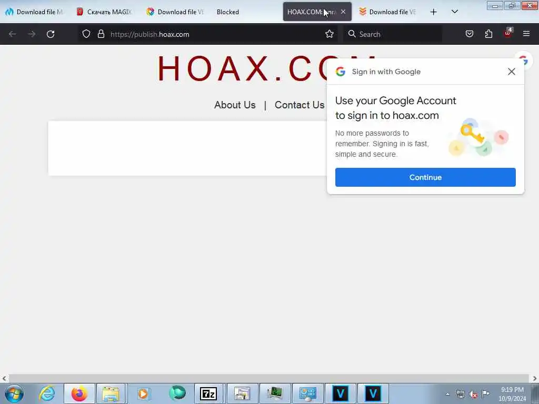Open the uBlock extension icon with badge

pos(508,33)
